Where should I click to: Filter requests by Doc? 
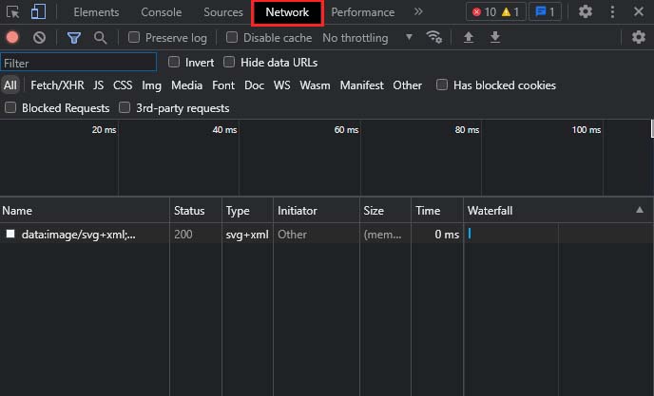coord(254,85)
